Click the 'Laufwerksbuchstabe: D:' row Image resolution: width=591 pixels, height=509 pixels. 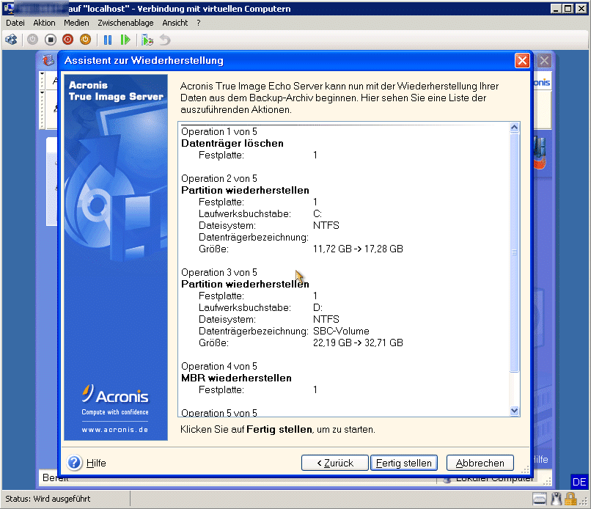[260, 307]
